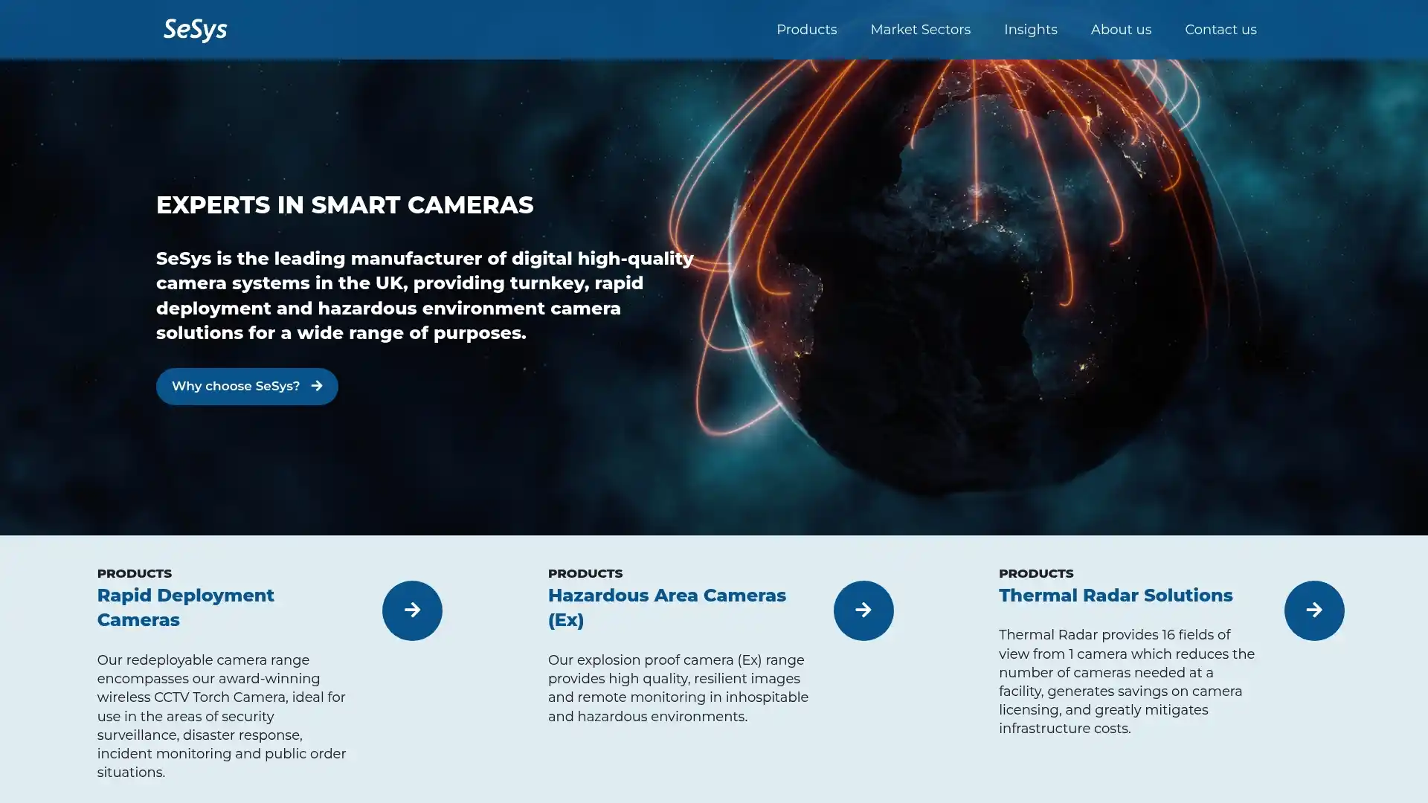This screenshot has width=1428, height=803.
Task: Click PRODUCTS label above Thermal Radar Solutions
Action: (1036, 573)
